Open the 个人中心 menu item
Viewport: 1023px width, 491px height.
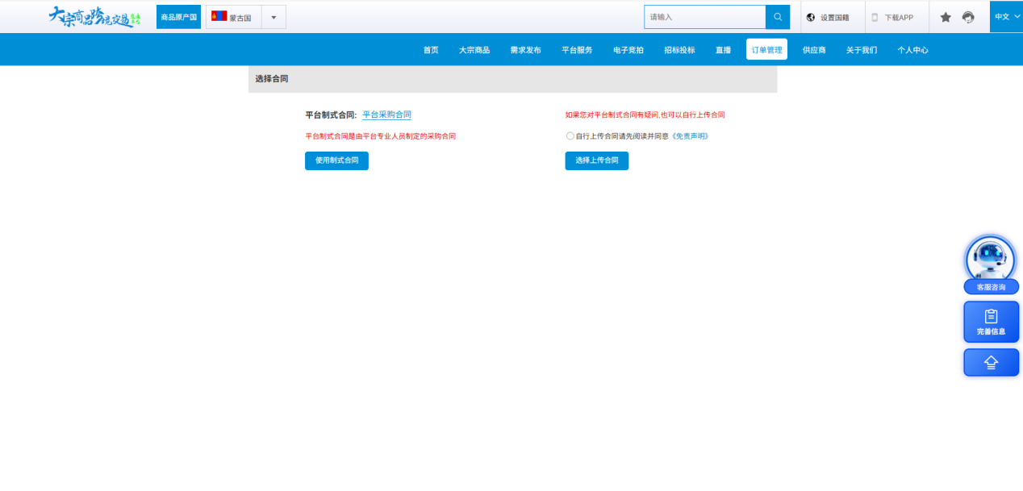pyautogui.click(x=912, y=50)
